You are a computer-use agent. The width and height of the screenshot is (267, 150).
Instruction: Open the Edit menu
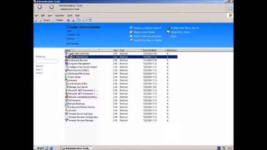[x=43, y=15]
